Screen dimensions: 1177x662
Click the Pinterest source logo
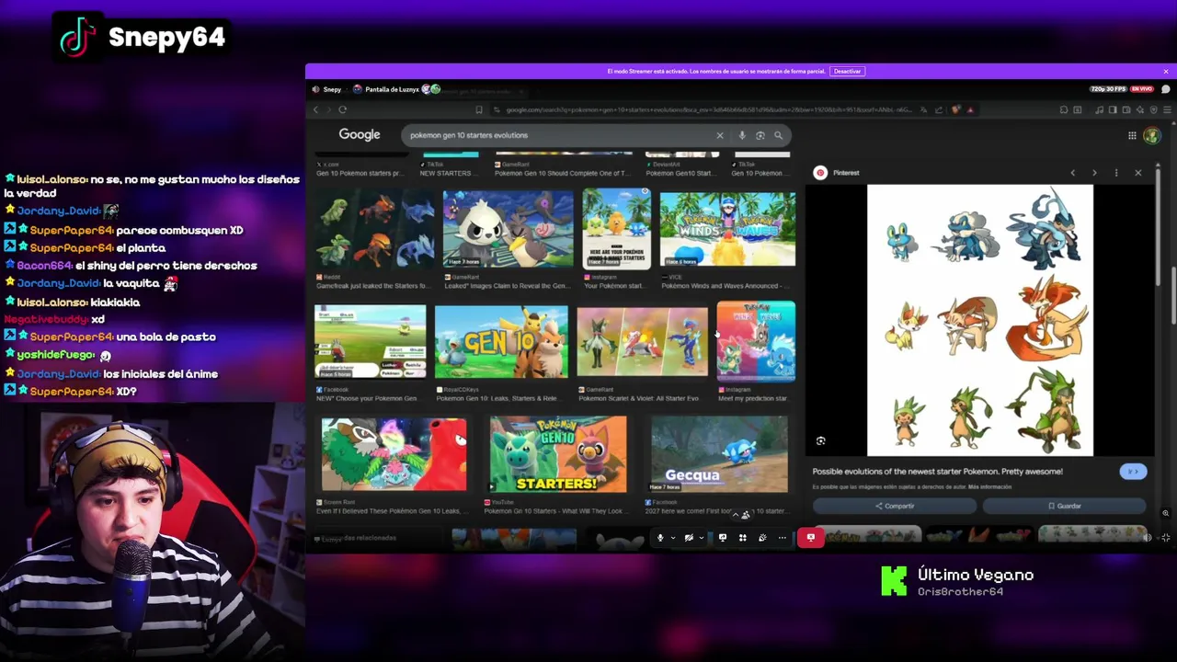click(820, 173)
